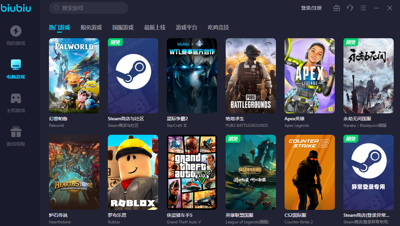Open 永劫无间 Naraka cover
Viewport: 400px width, 226px height.
(369, 76)
